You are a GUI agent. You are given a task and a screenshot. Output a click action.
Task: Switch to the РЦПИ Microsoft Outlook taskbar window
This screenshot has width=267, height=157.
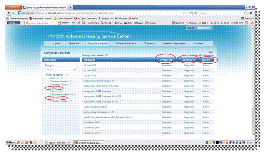click(59, 142)
